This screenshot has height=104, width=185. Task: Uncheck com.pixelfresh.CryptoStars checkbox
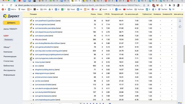(31, 21)
